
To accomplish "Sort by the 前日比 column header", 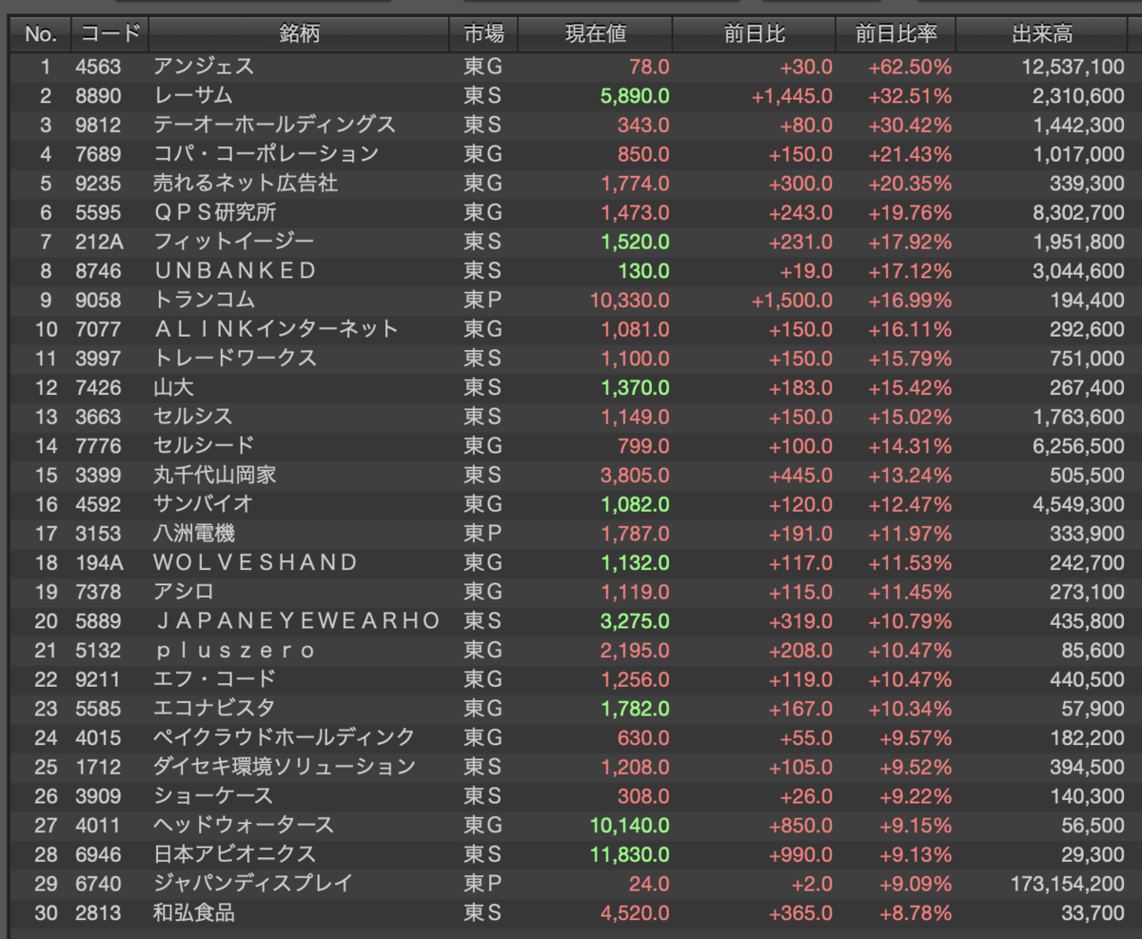I will pos(755,34).
